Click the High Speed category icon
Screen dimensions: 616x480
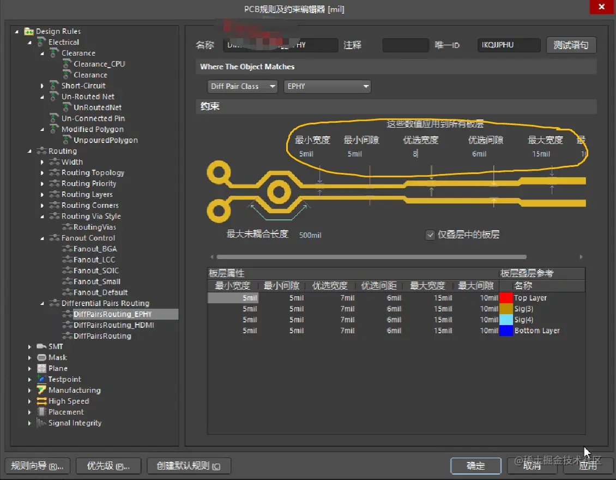41,401
